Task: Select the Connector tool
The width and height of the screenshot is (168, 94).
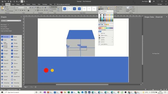Action: pyautogui.click(x=53, y=9)
